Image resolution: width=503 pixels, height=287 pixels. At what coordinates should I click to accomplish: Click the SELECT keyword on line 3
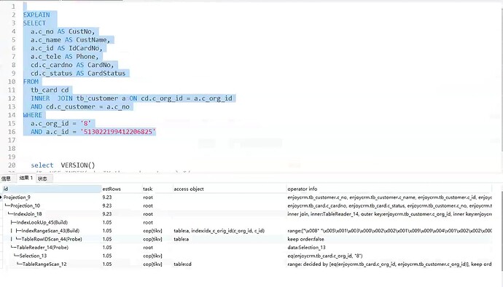coord(34,23)
